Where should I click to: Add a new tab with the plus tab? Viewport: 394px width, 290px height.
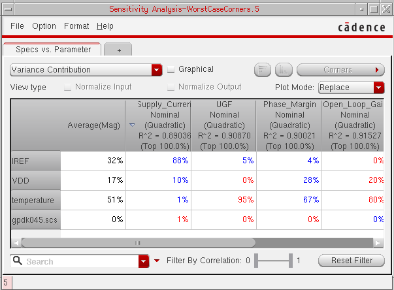(118, 50)
